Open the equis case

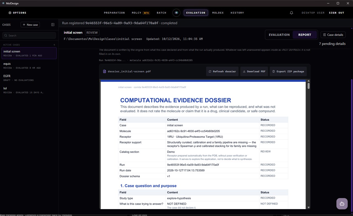29,66
